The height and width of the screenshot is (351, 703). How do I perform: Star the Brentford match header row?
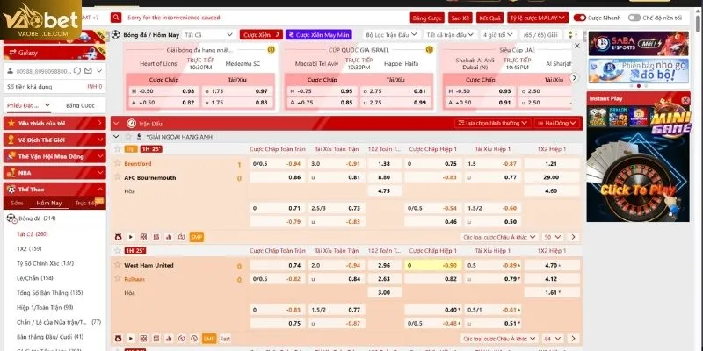coord(118,149)
